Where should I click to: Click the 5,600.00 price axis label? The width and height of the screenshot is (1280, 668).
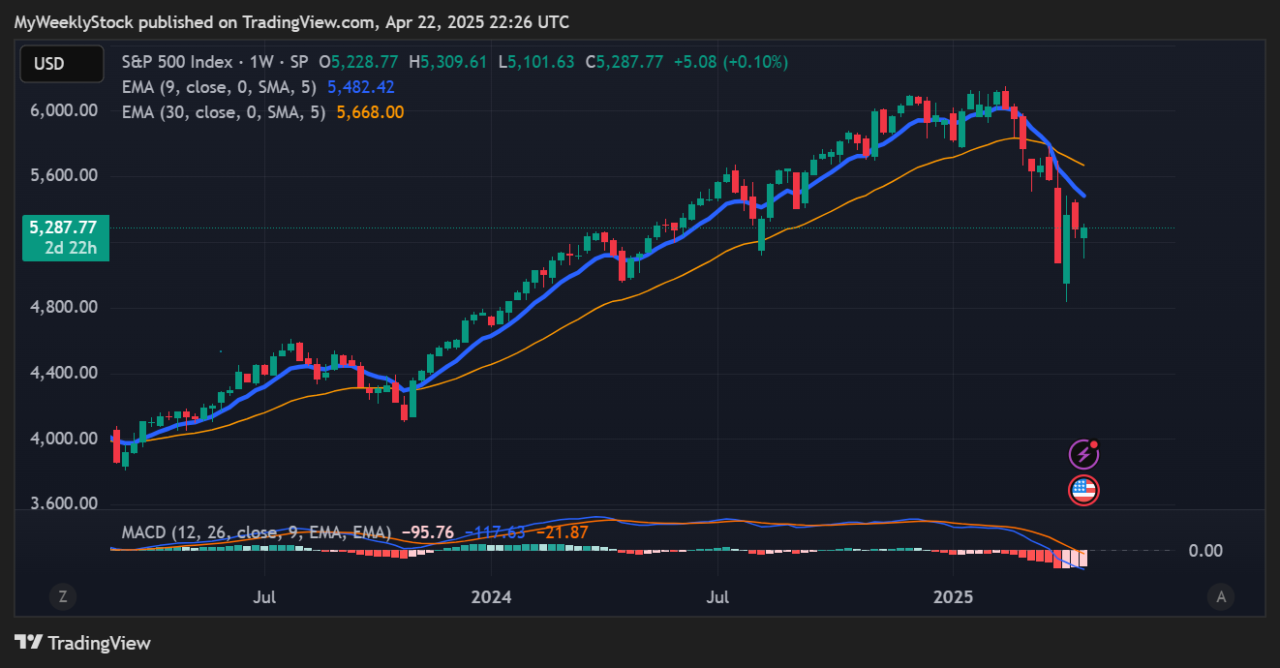pos(63,175)
